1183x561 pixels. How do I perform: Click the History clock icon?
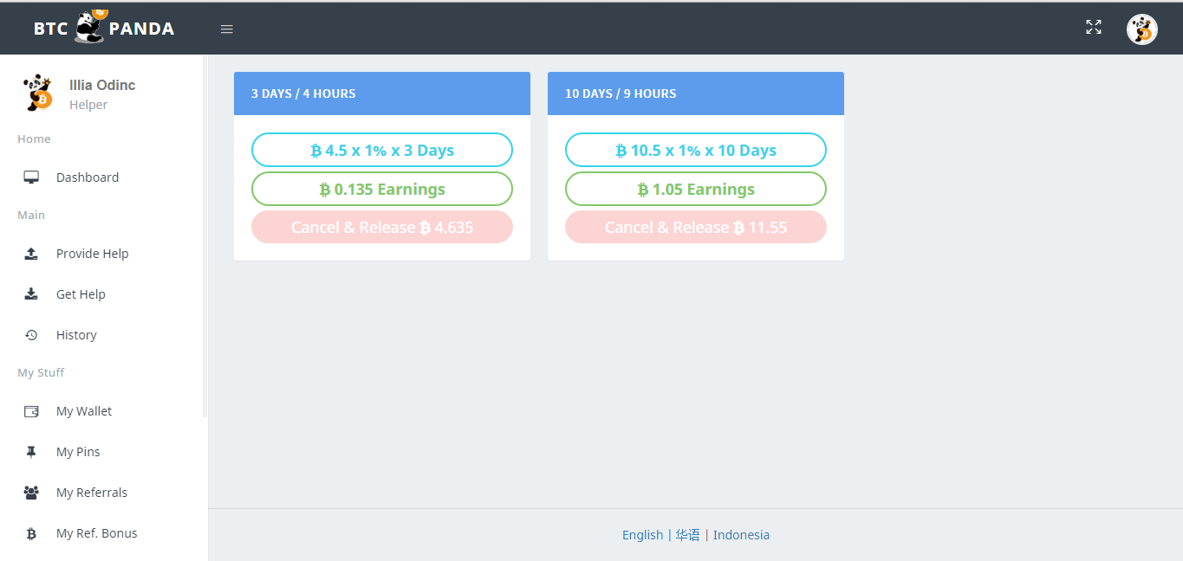[31, 335]
